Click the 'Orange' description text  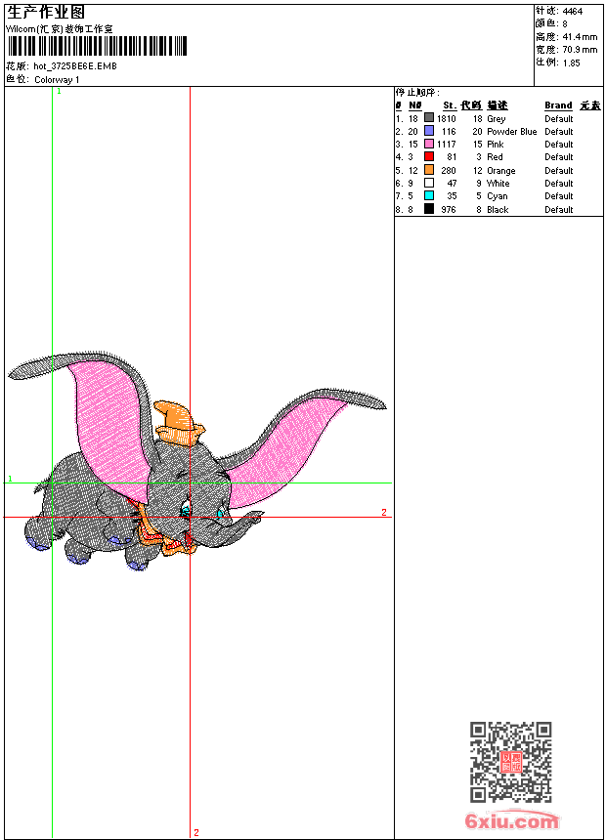pyautogui.click(x=500, y=171)
